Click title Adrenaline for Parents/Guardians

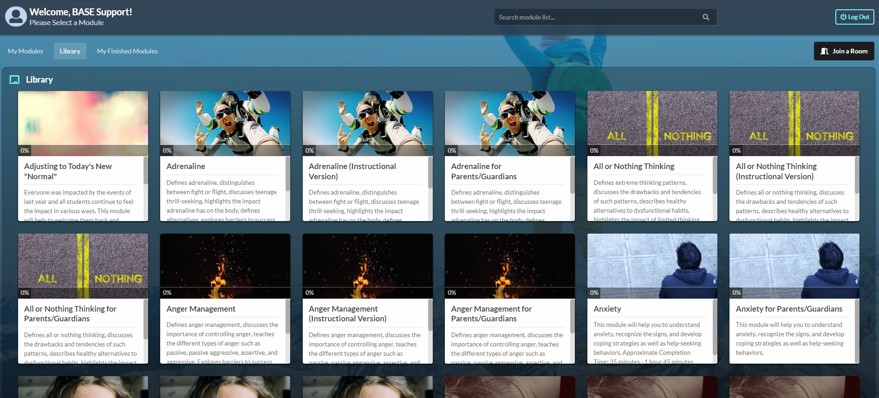484,171
